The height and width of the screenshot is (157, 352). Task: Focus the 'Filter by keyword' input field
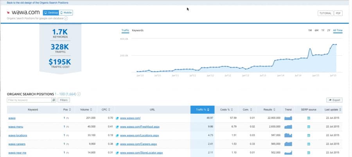click(29, 100)
